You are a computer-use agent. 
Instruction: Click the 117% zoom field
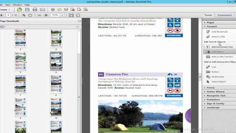pos(55,15)
